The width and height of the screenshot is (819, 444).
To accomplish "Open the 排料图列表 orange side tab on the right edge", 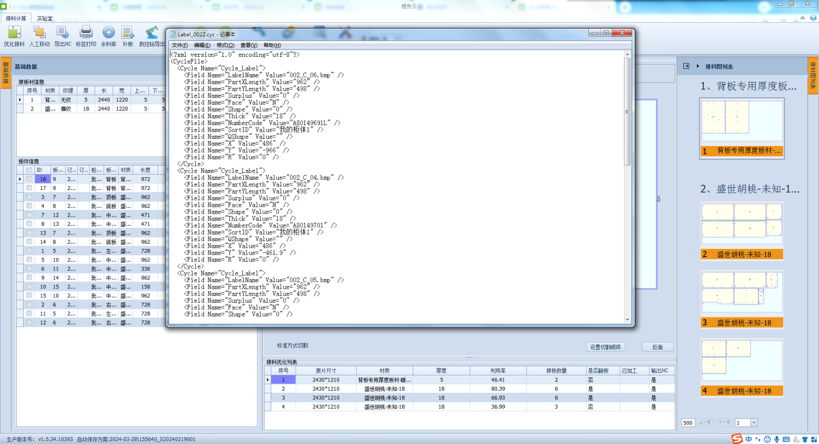I will coord(813,76).
